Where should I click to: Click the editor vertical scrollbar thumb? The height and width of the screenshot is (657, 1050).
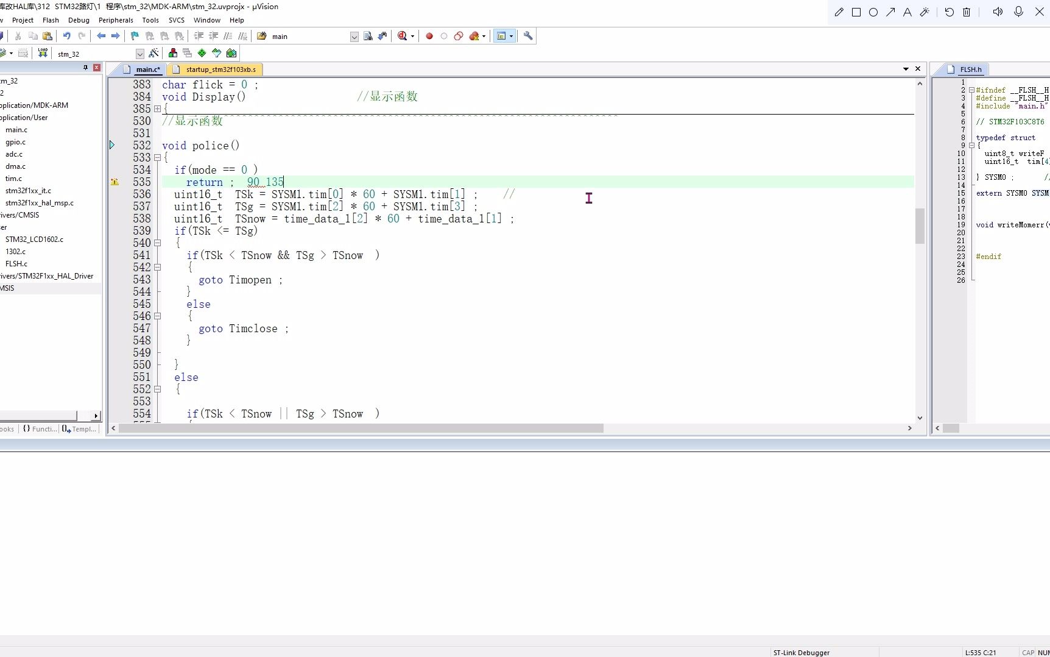pyautogui.click(x=920, y=226)
